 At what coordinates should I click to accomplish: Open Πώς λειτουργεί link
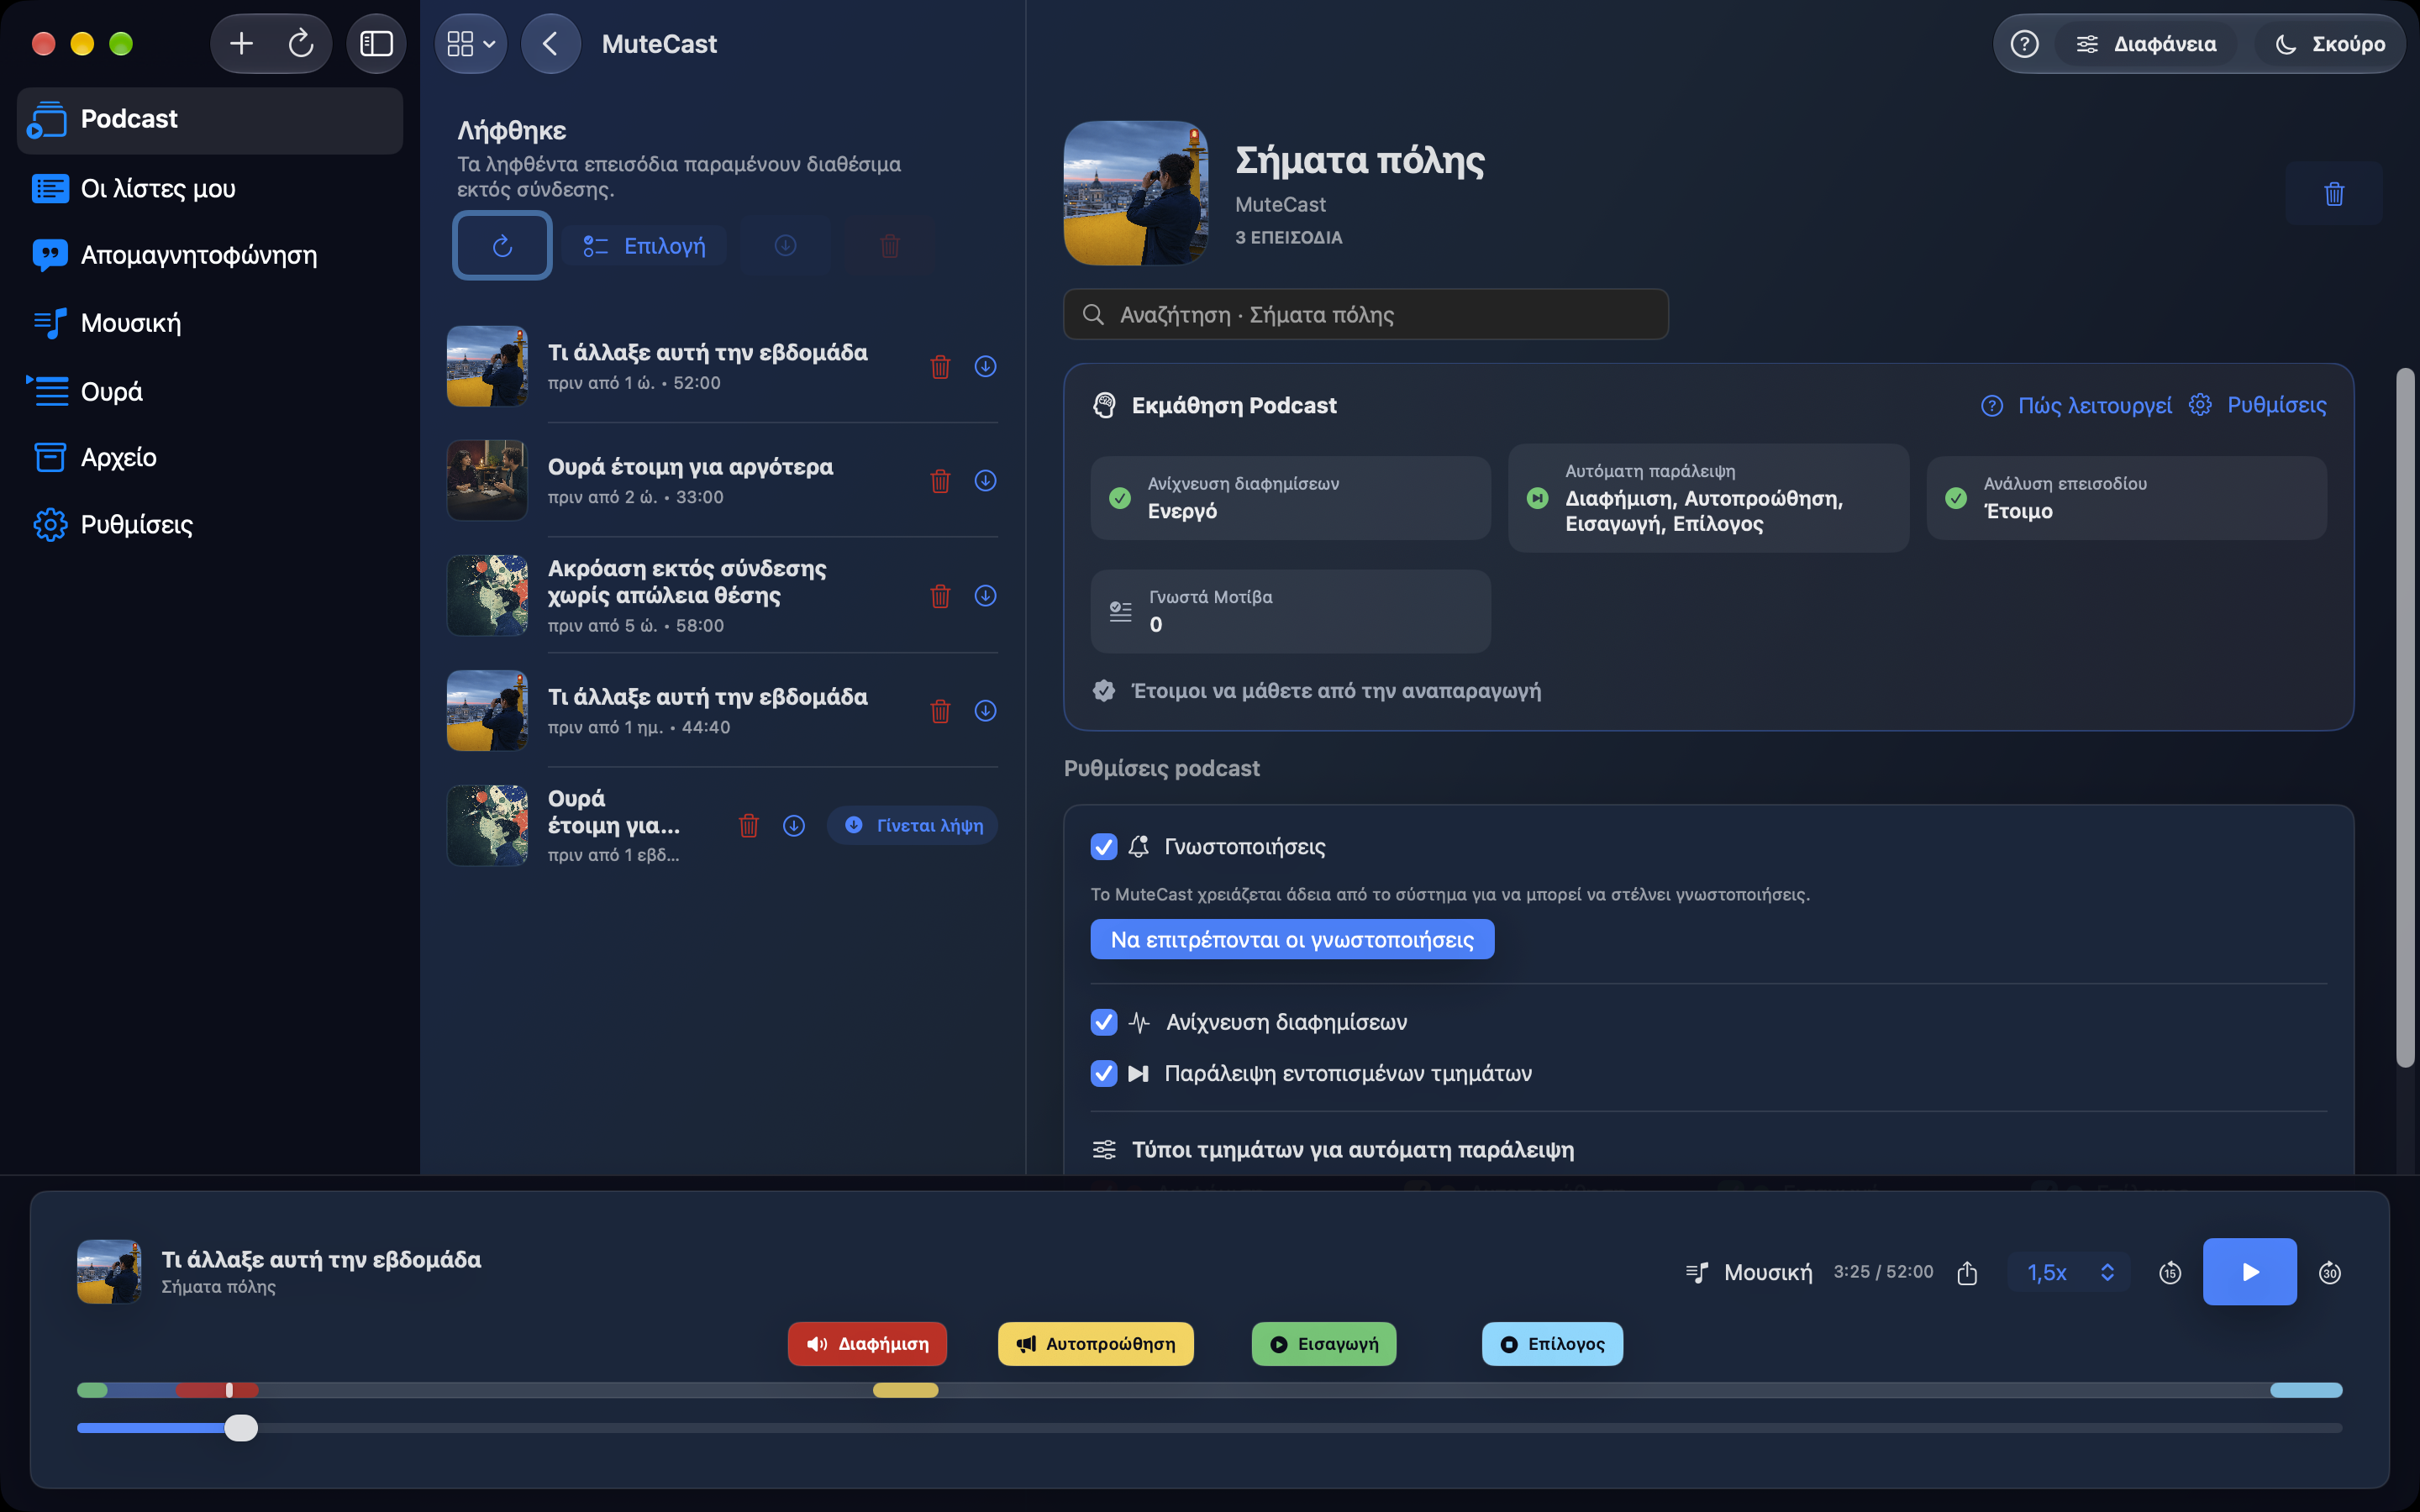2076,405
